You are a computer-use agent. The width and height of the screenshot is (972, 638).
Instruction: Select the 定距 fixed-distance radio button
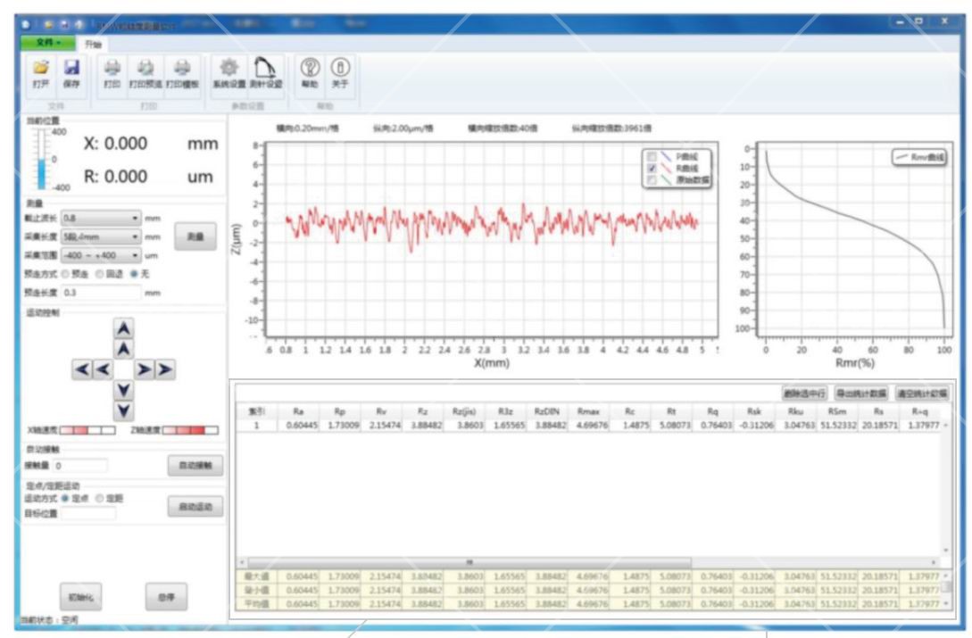tap(99, 499)
